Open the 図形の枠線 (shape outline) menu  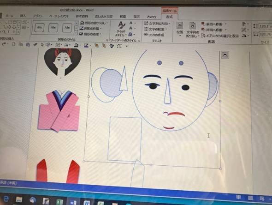[x=91, y=29]
